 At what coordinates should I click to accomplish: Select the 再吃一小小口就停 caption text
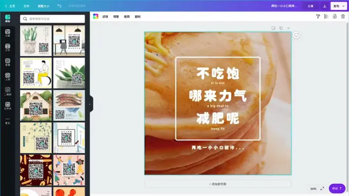[218, 148]
